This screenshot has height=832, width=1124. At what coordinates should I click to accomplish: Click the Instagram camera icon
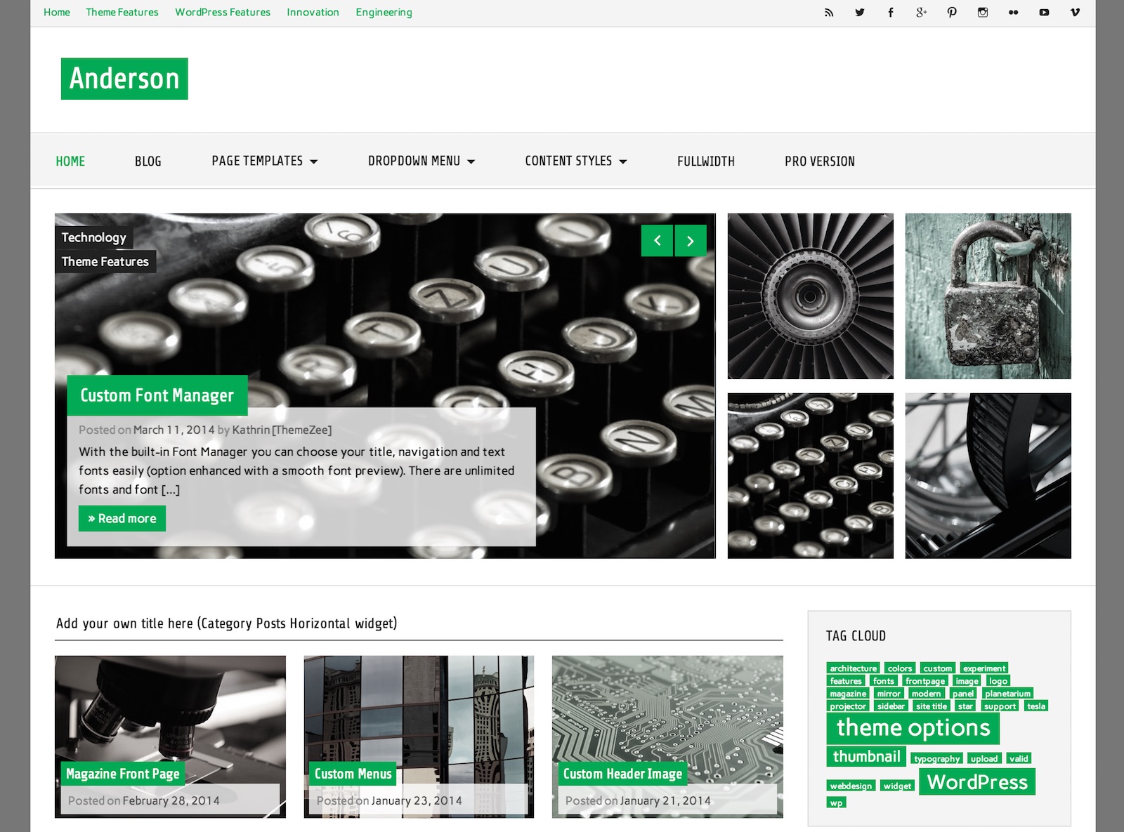click(x=983, y=13)
